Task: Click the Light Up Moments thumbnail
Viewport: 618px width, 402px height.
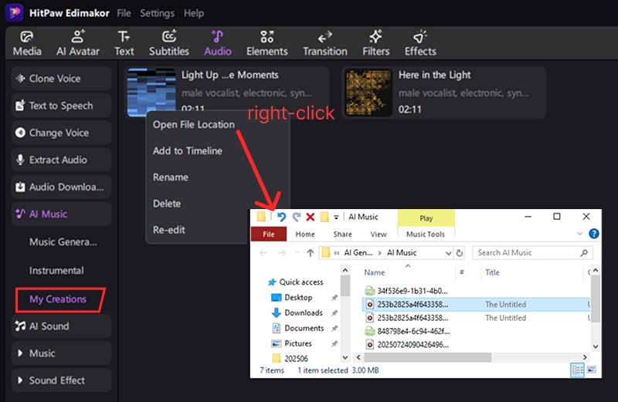Action: [x=151, y=92]
